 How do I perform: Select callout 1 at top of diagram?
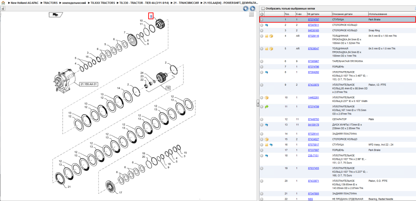151,16
